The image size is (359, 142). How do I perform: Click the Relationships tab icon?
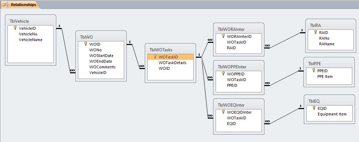coord(6,5)
